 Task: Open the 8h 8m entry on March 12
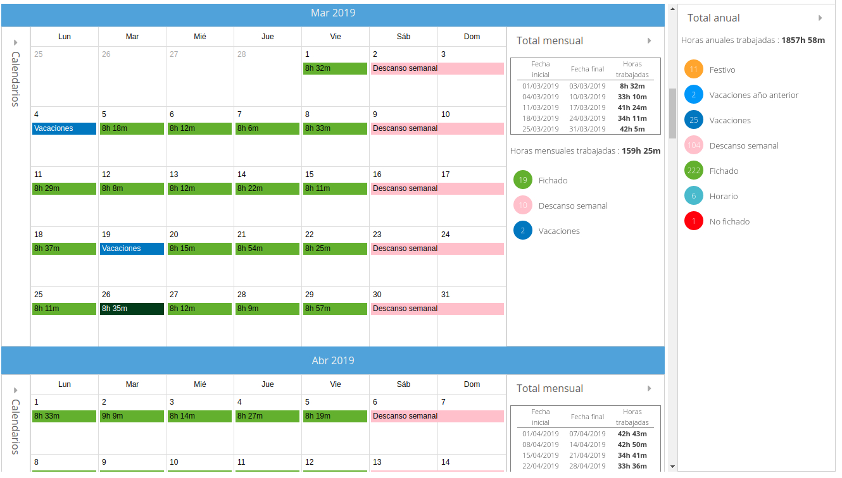click(x=132, y=188)
